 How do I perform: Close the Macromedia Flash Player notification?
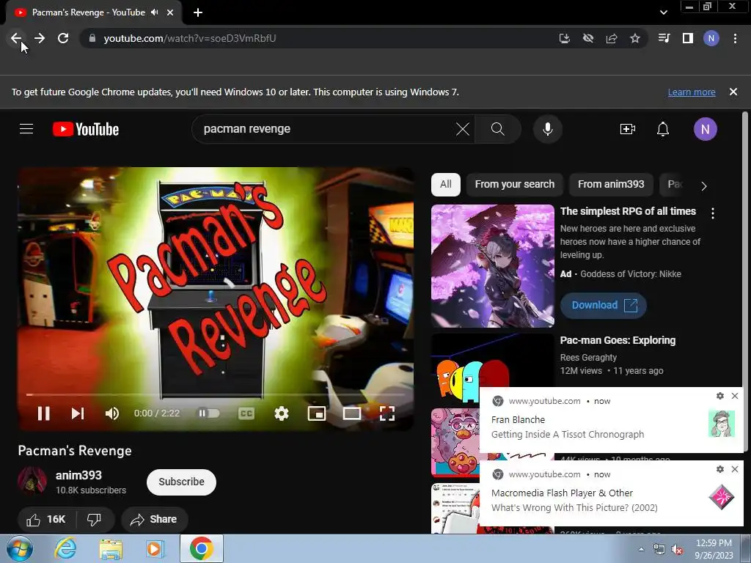[x=735, y=469]
